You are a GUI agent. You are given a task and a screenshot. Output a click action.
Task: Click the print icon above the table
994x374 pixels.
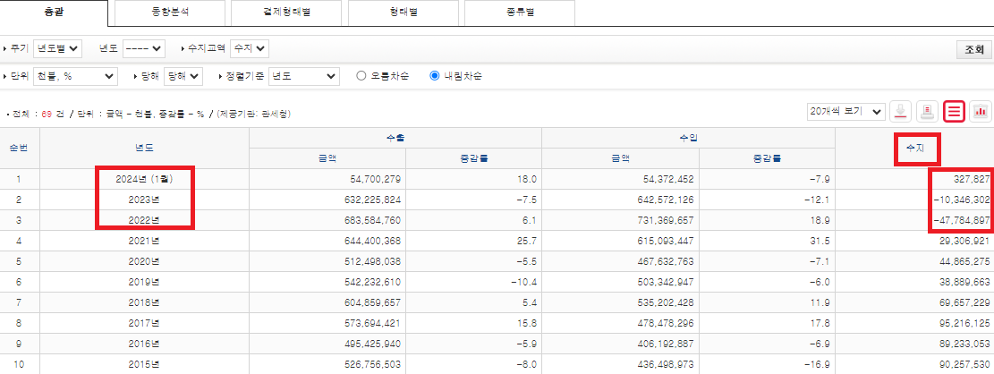(x=928, y=111)
